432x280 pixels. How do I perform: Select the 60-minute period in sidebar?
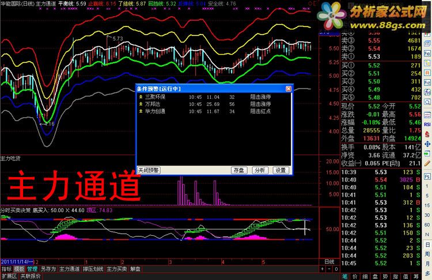(x=427, y=225)
